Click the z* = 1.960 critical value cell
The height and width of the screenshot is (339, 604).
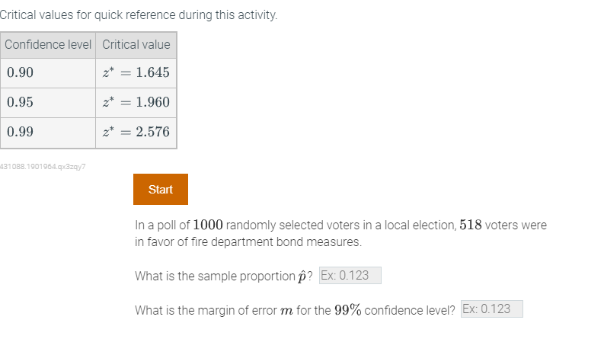point(136,103)
